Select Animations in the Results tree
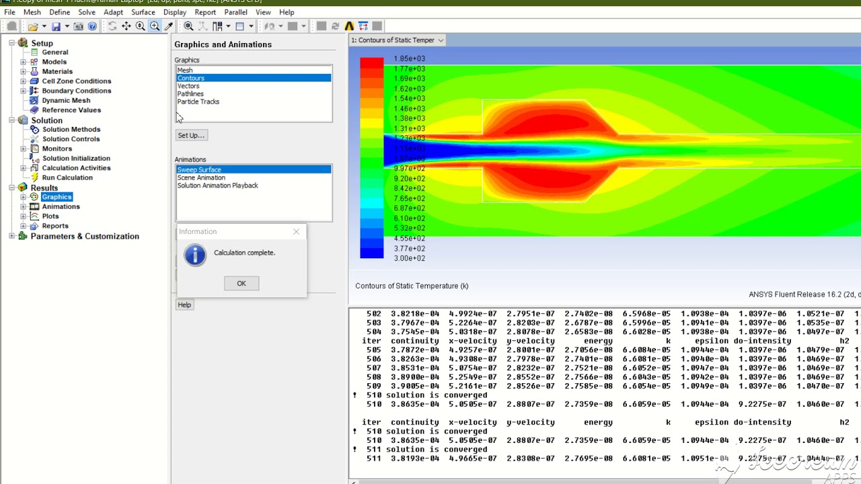This screenshot has height=484, width=861. coord(61,206)
